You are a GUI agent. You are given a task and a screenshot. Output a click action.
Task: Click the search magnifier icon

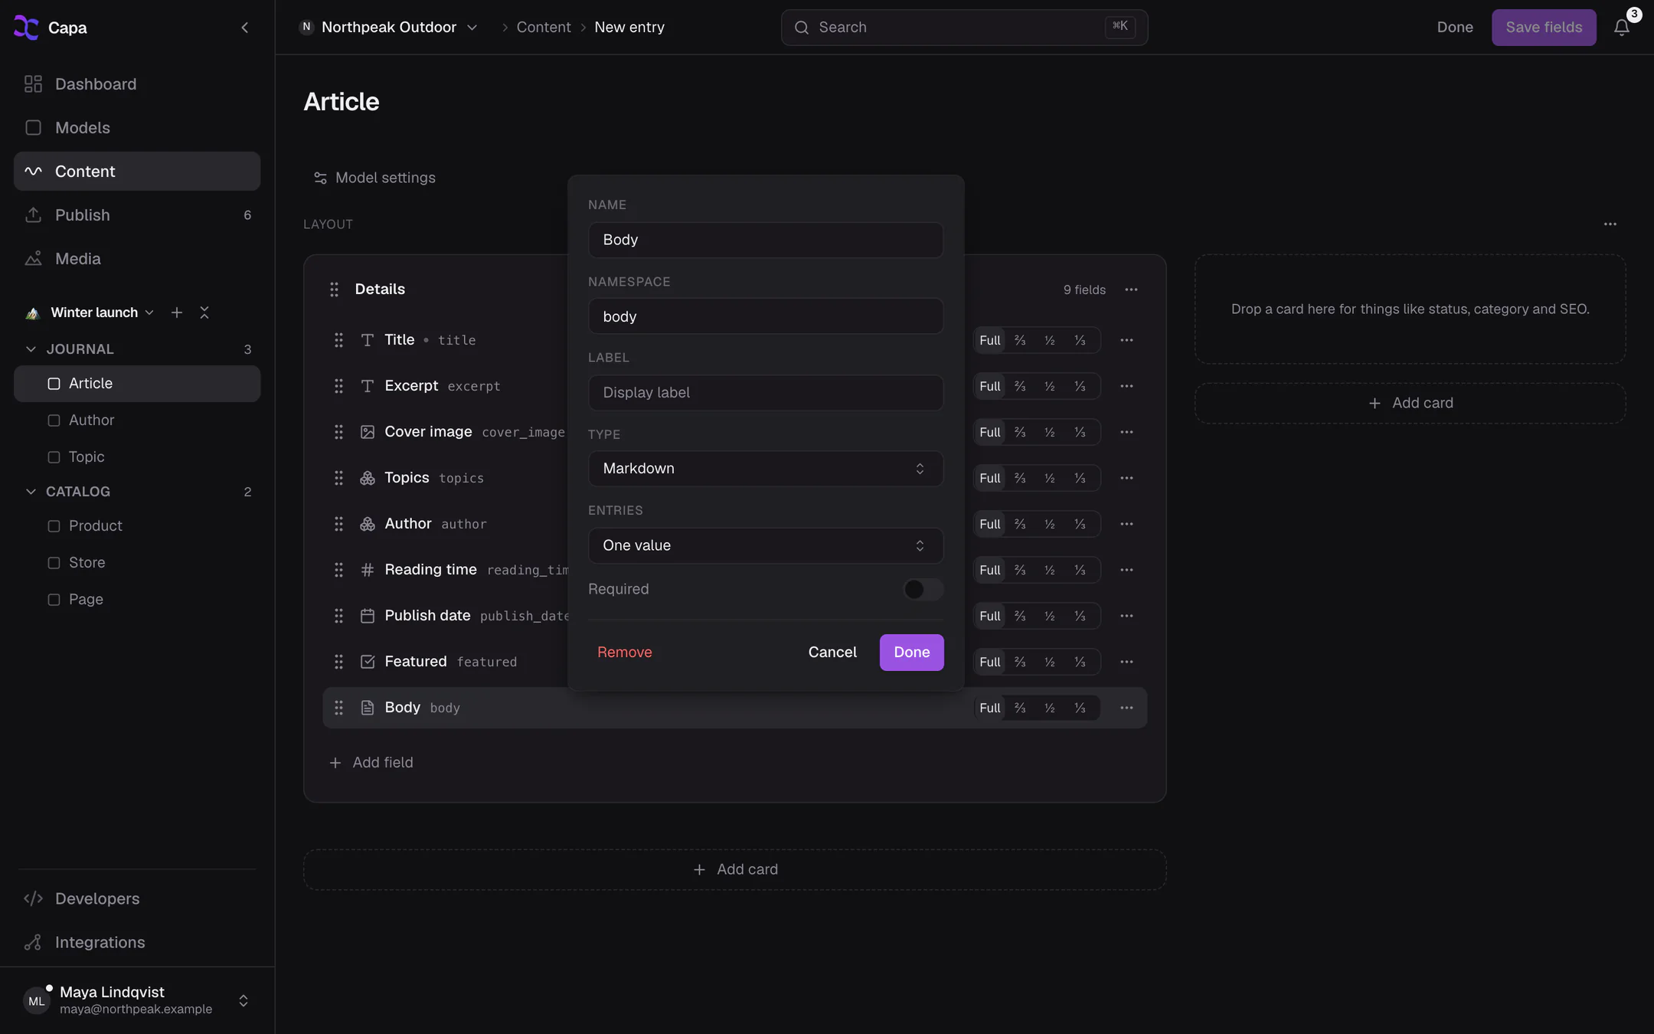802,28
